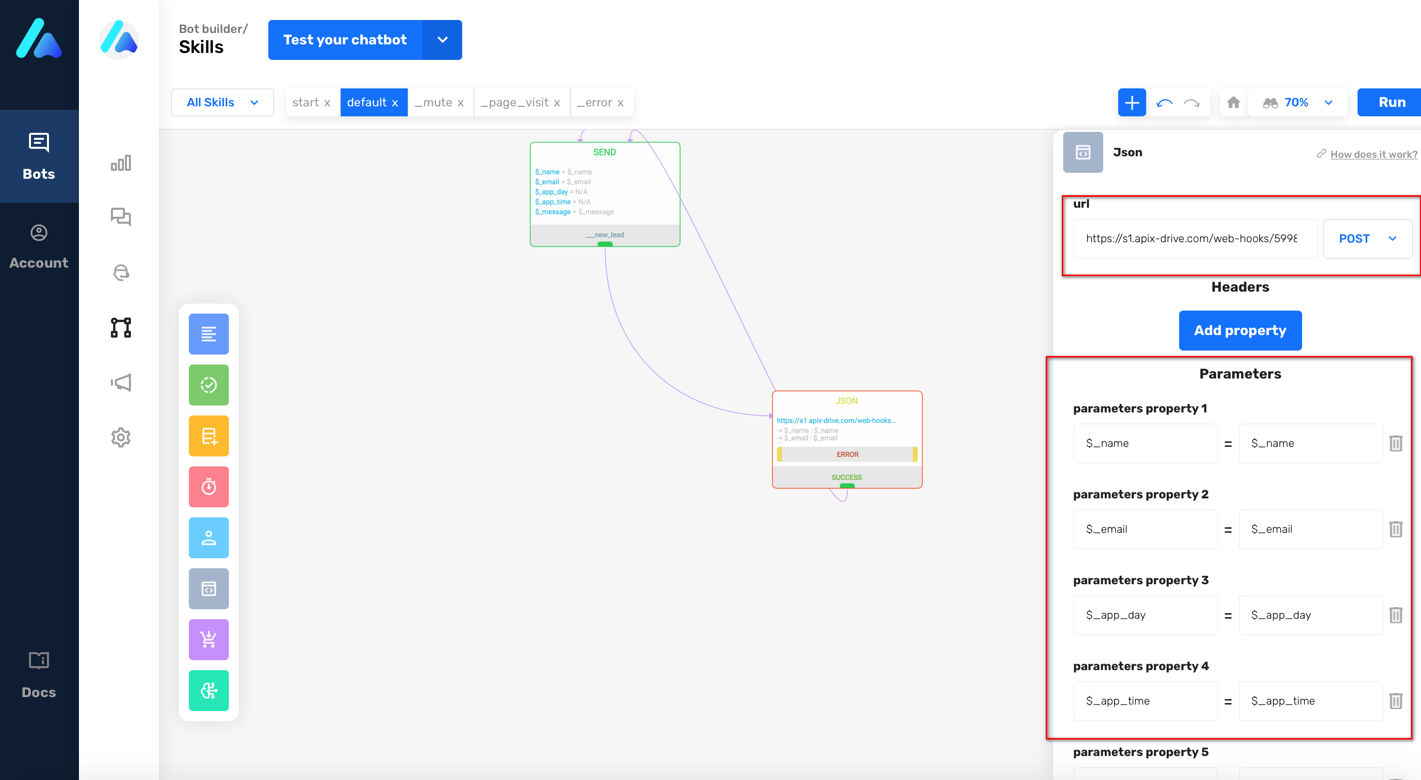Close the _error tab

[x=621, y=103]
